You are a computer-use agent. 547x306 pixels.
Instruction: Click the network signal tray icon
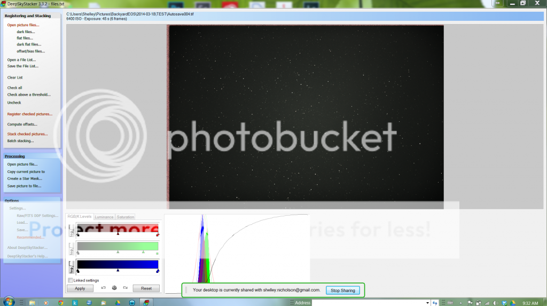tap(487, 303)
